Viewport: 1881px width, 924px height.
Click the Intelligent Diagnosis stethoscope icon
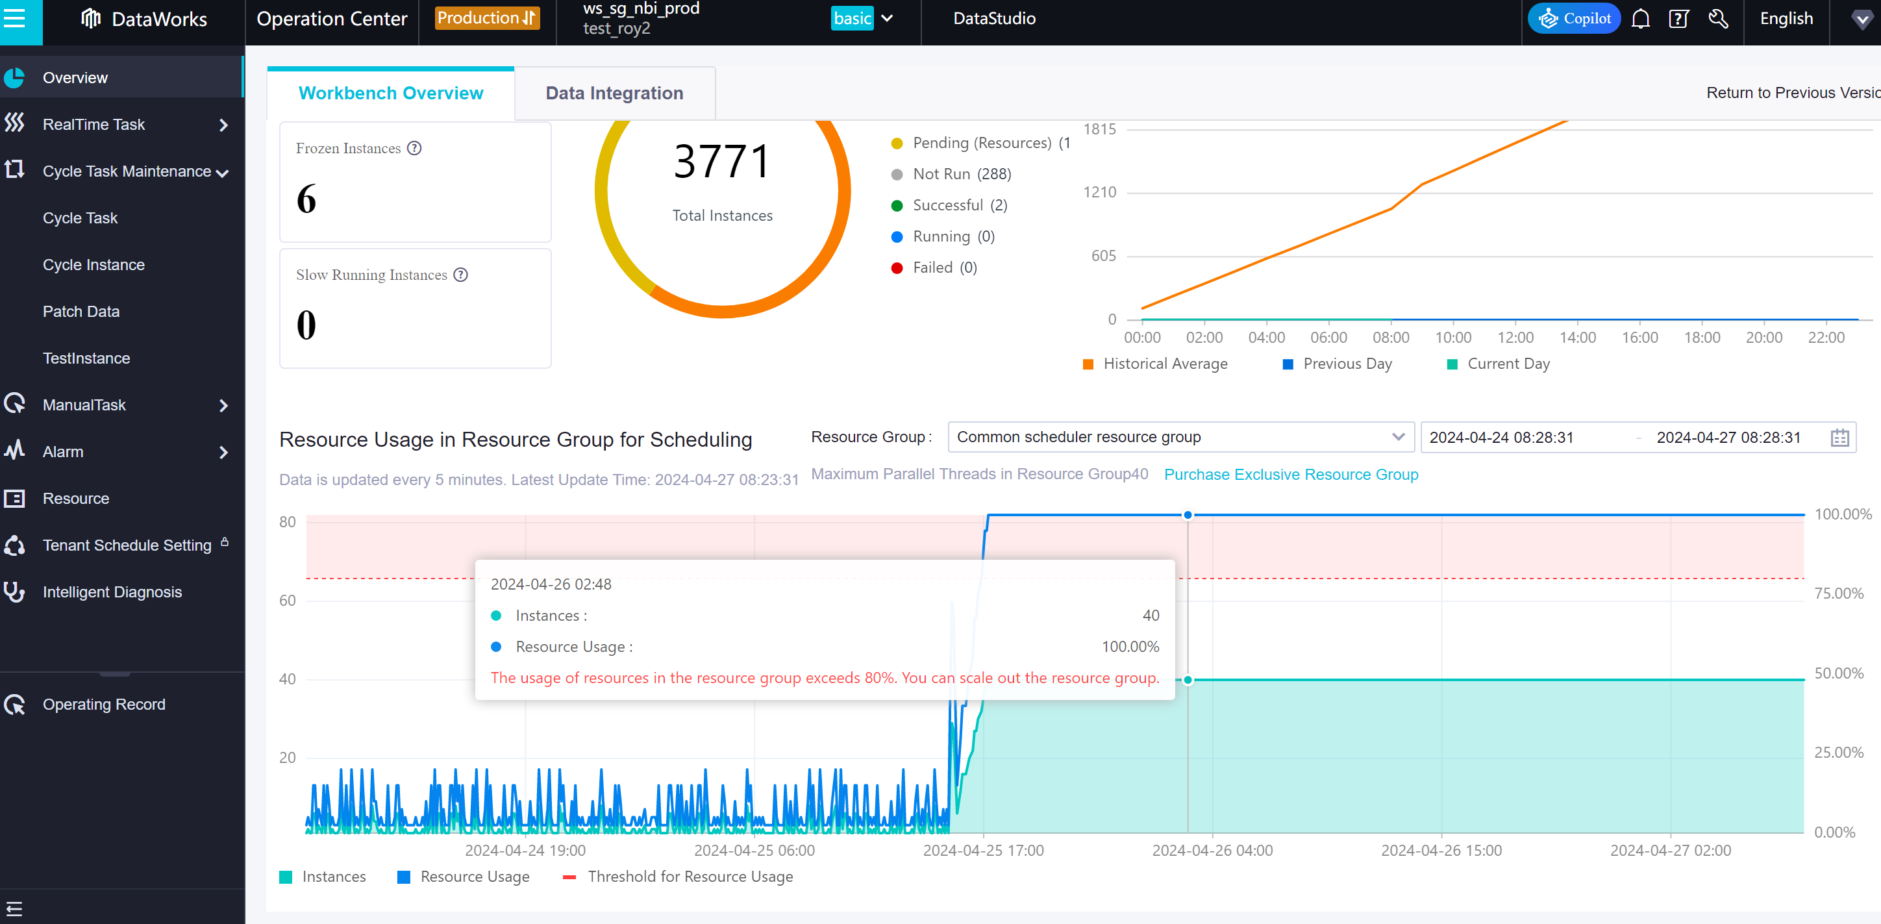coord(14,592)
